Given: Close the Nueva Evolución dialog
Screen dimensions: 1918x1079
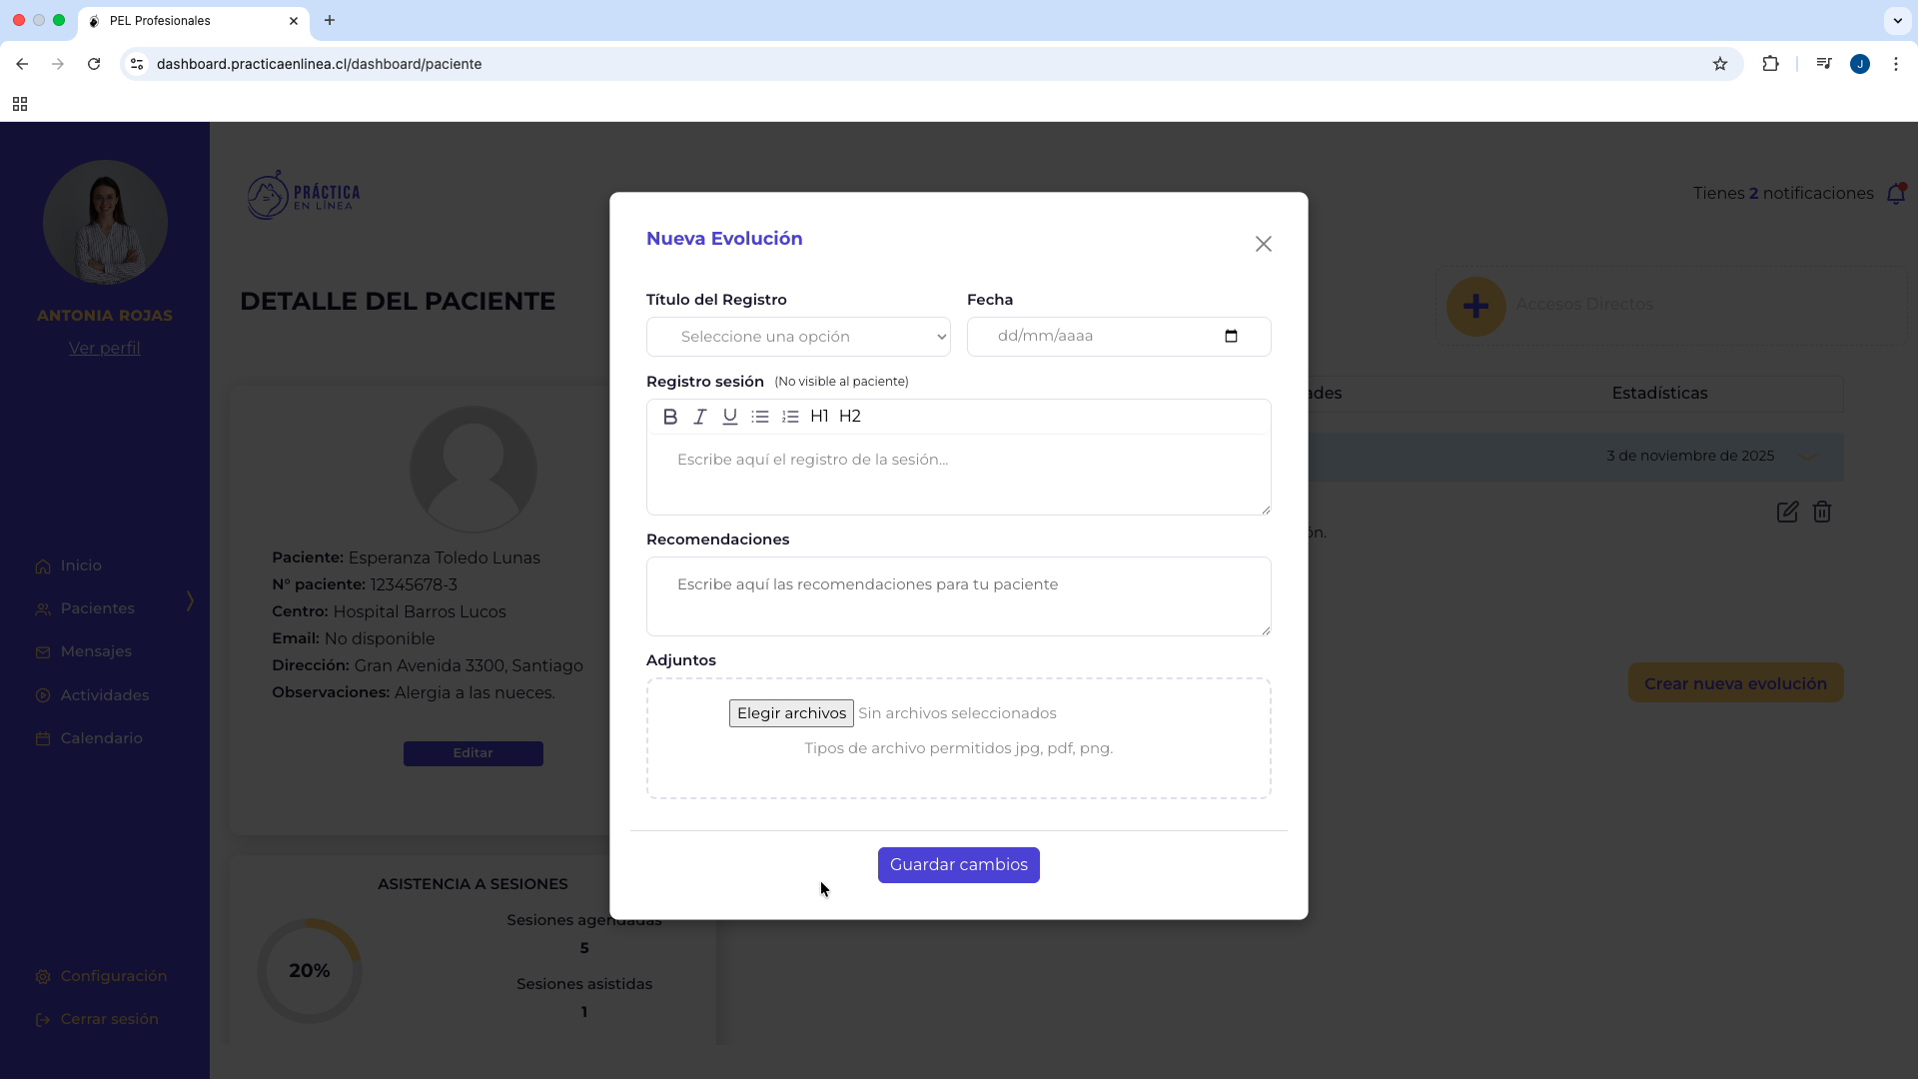Looking at the screenshot, I should (1264, 244).
